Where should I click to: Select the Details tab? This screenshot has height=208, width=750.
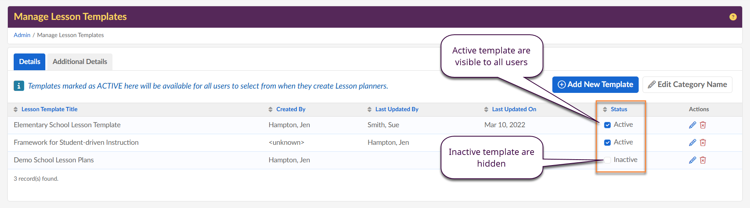(x=30, y=62)
